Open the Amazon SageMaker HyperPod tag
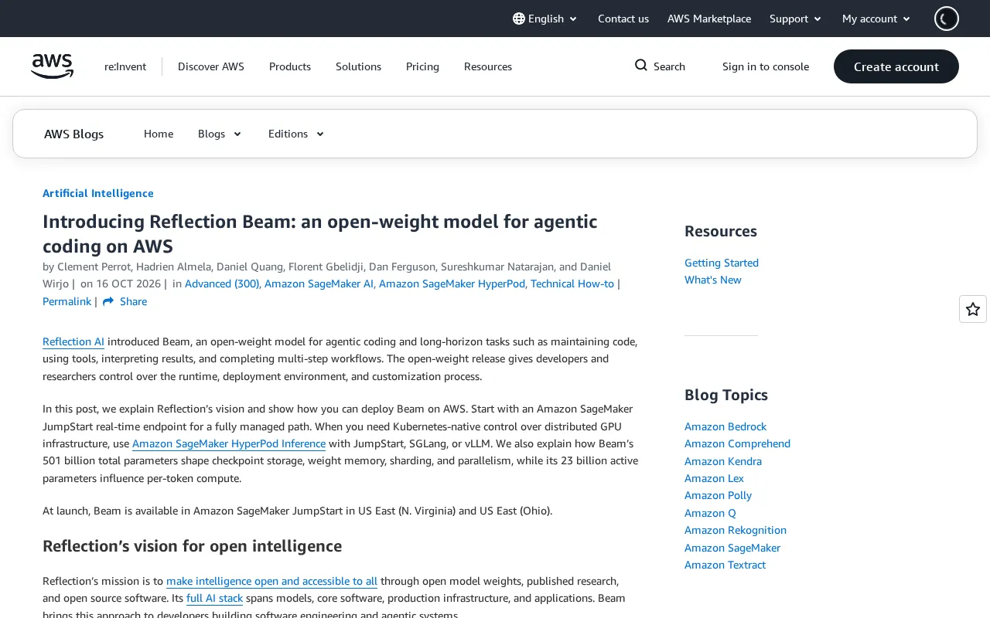This screenshot has height=618, width=990. (x=452, y=284)
